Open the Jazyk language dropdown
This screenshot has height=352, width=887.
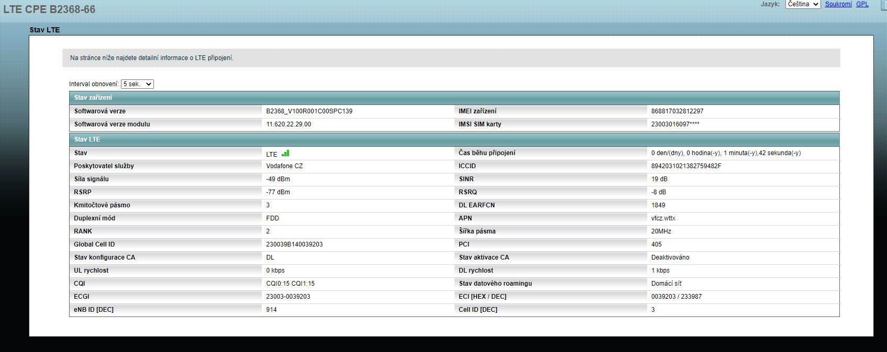point(803,4)
